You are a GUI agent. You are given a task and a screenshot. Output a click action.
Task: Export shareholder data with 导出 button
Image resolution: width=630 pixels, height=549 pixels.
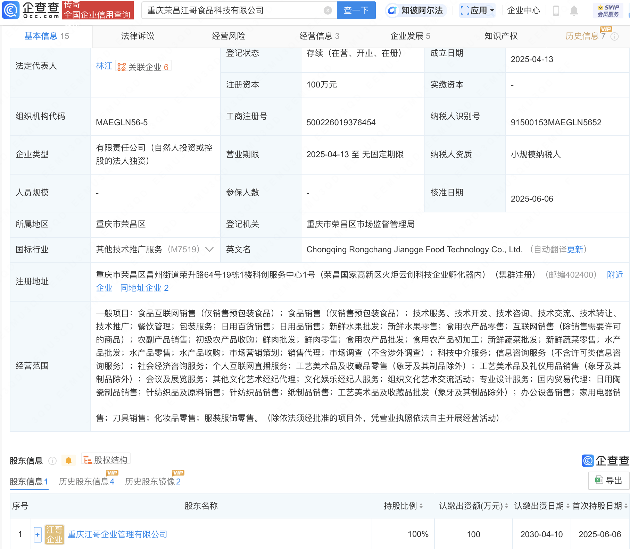pyautogui.click(x=608, y=481)
